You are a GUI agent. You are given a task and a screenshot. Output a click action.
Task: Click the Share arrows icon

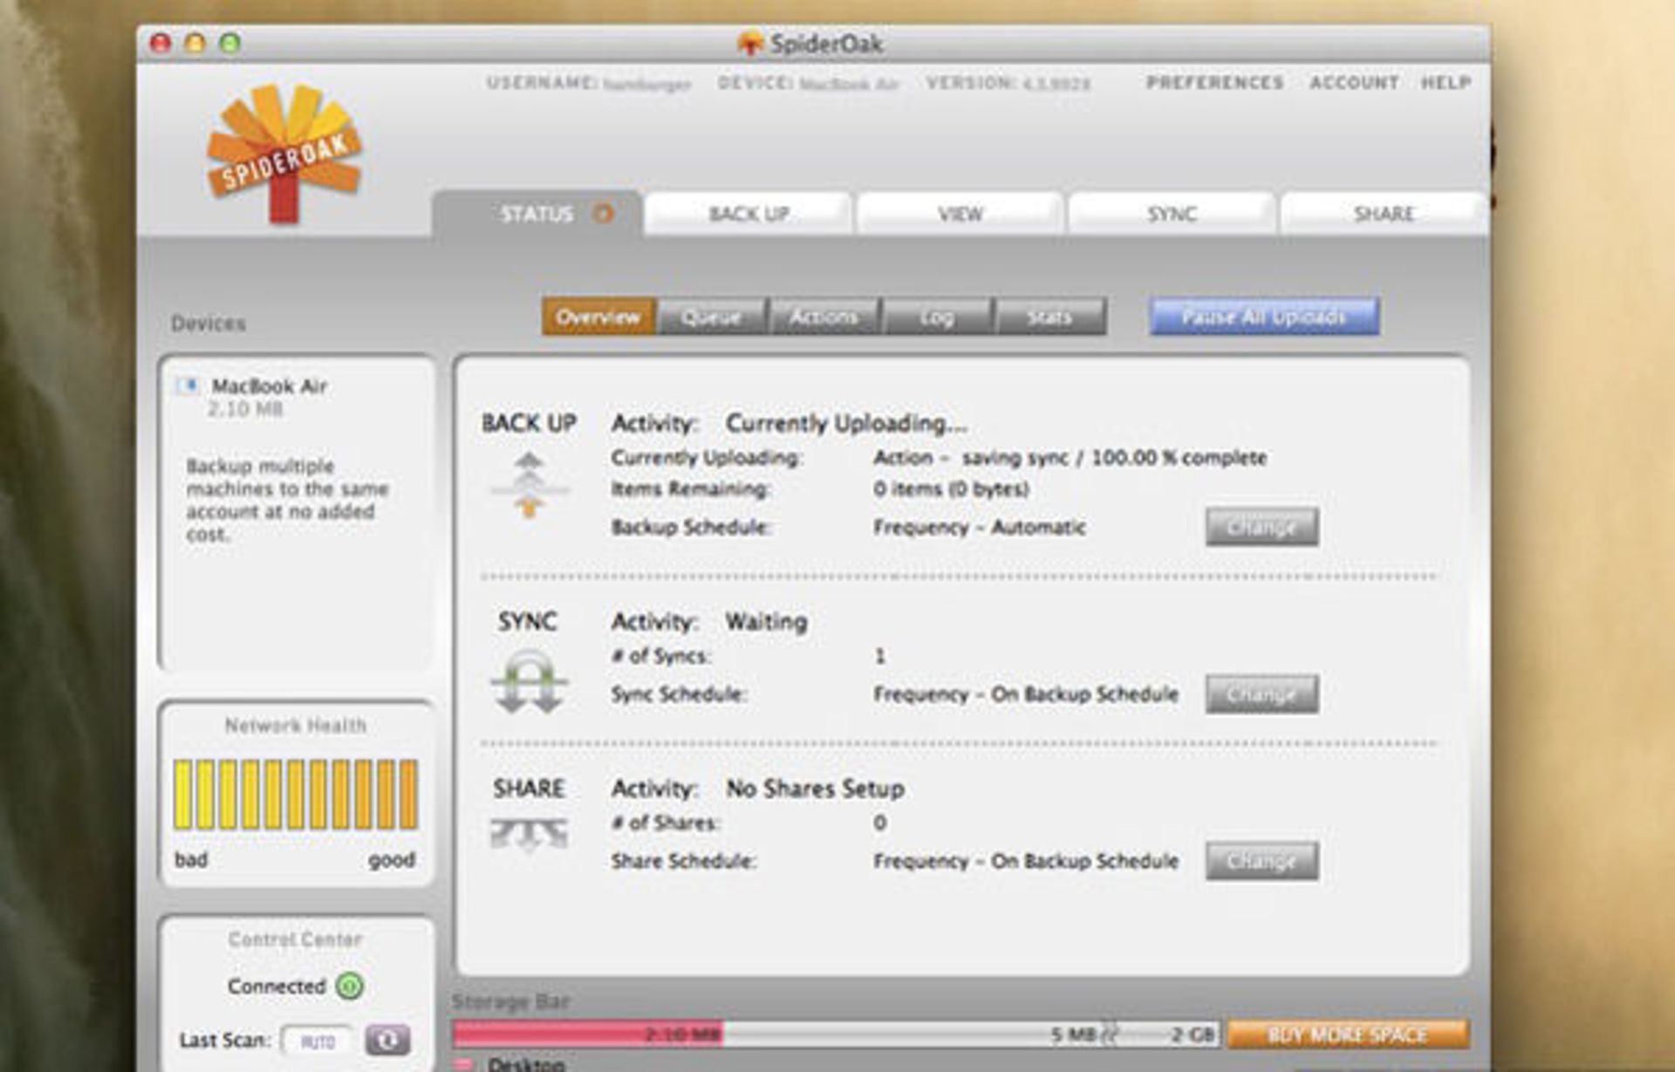pyautogui.click(x=529, y=834)
